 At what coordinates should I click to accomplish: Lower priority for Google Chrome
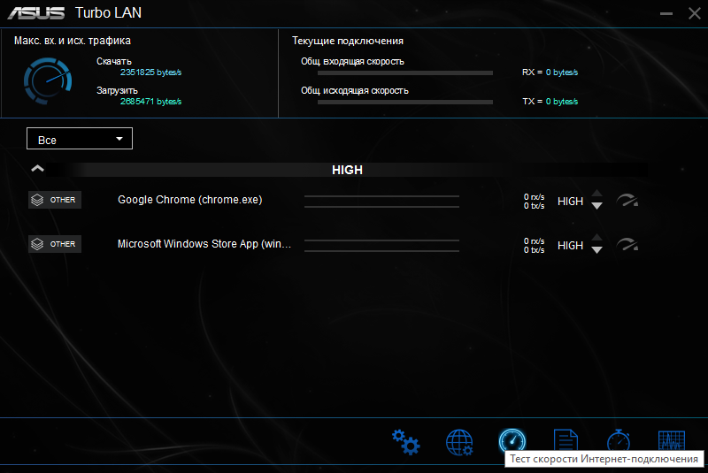(x=596, y=206)
